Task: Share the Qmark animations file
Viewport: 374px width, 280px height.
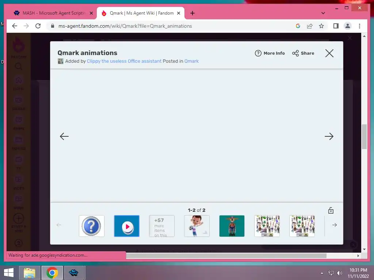Action: tap(303, 53)
